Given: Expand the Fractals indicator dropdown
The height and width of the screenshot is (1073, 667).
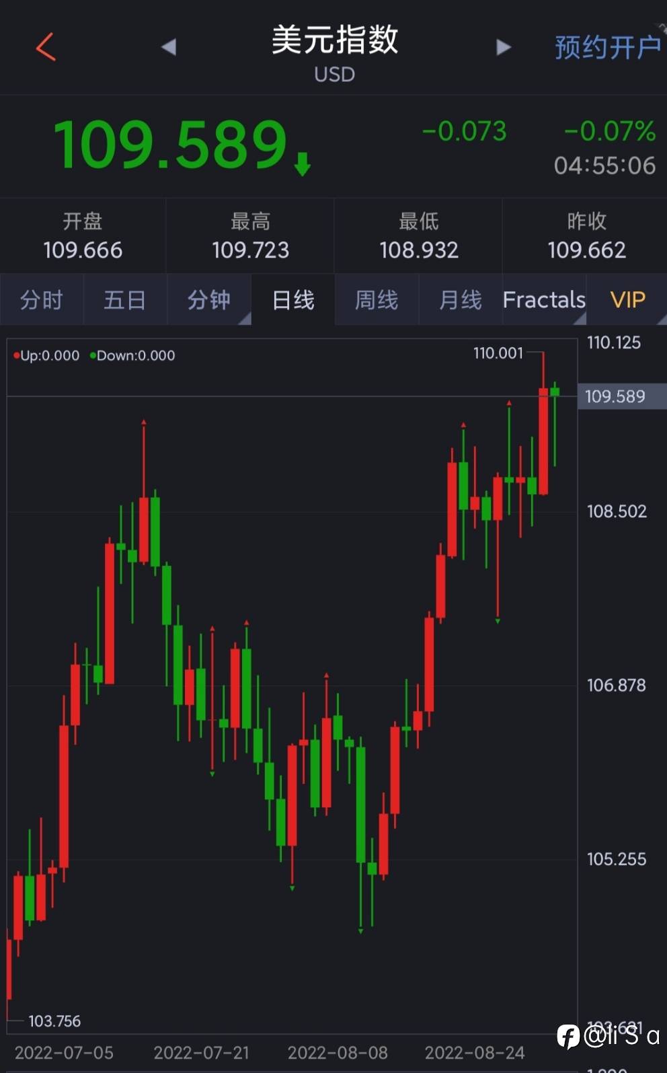Looking at the screenshot, I should (x=544, y=300).
